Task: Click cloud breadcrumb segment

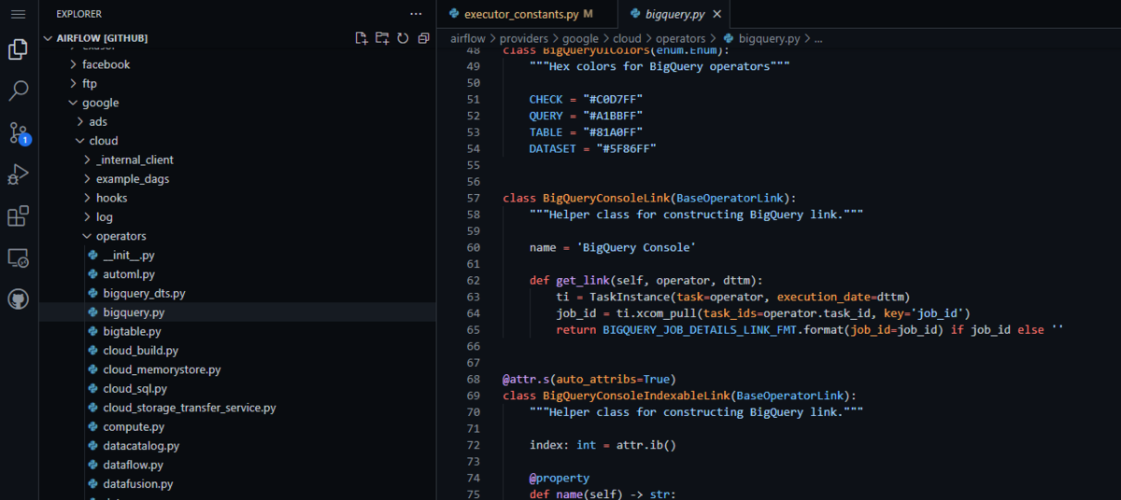Action: pos(627,39)
